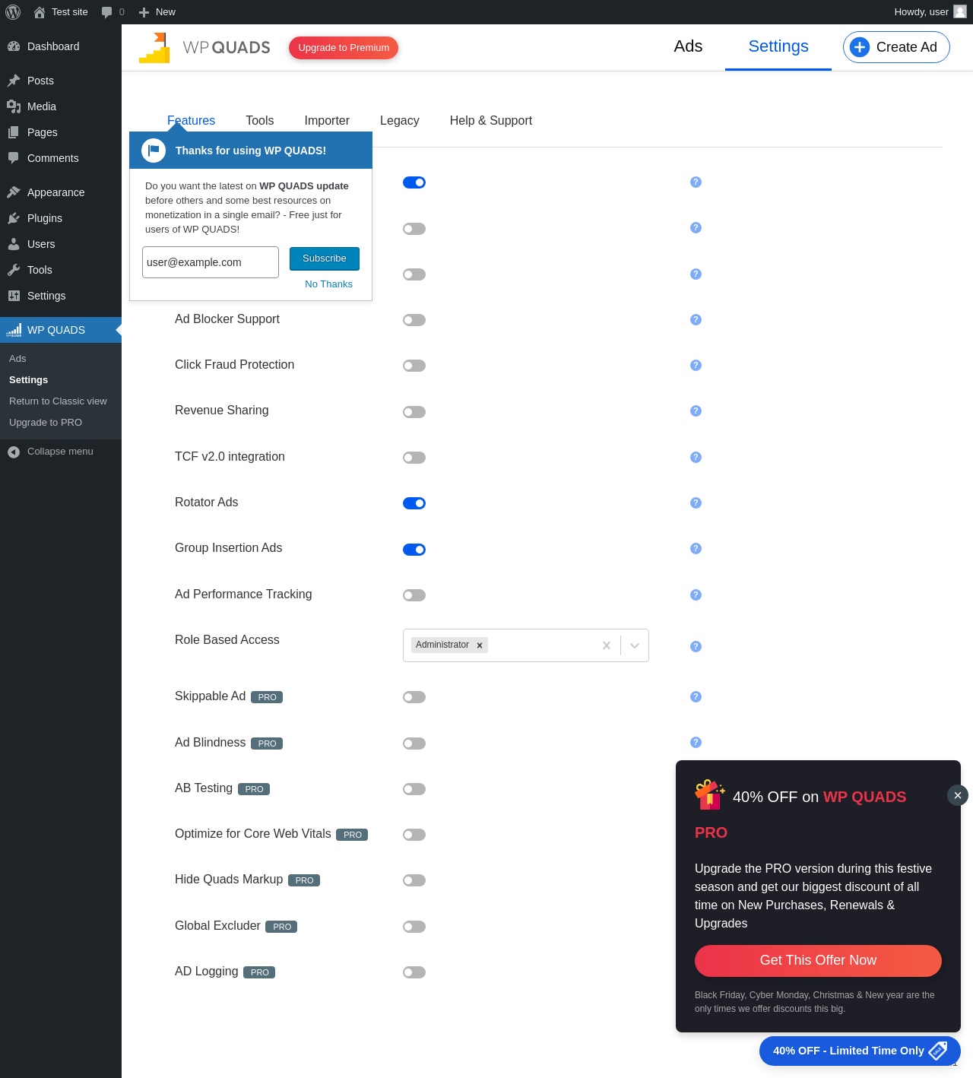The width and height of the screenshot is (973, 1078).
Task: Click the WP QUADS logo
Action: (x=204, y=47)
